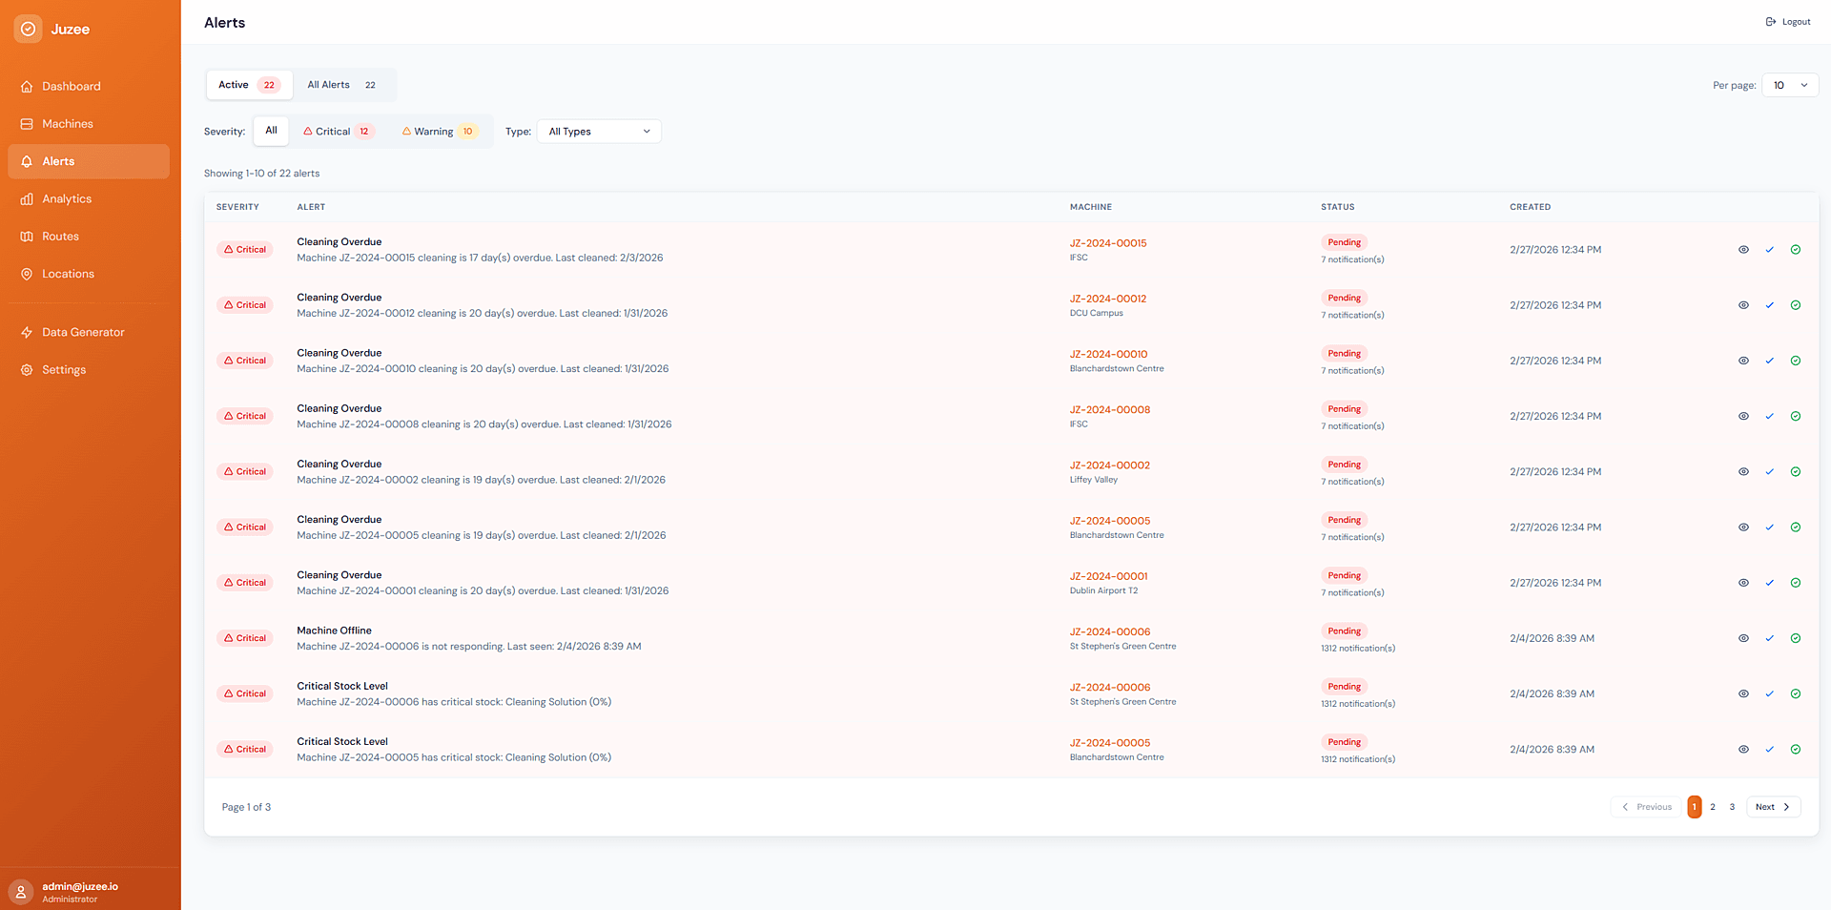Image resolution: width=1831 pixels, height=910 pixels.
Task: Open Settings in sidebar
Action: click(x=64, y=370)
